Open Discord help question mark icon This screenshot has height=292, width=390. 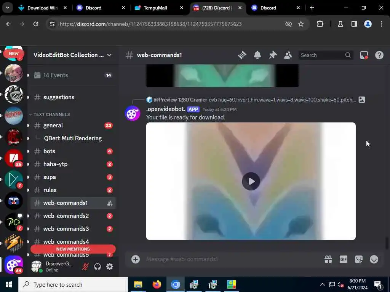tap(379, 55)
